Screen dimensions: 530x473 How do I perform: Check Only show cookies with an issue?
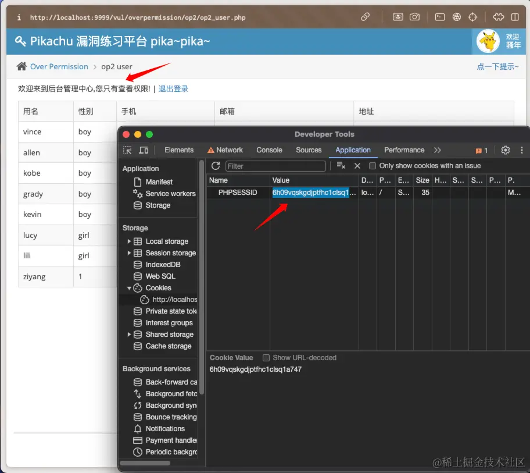click(x=372, y=166)
